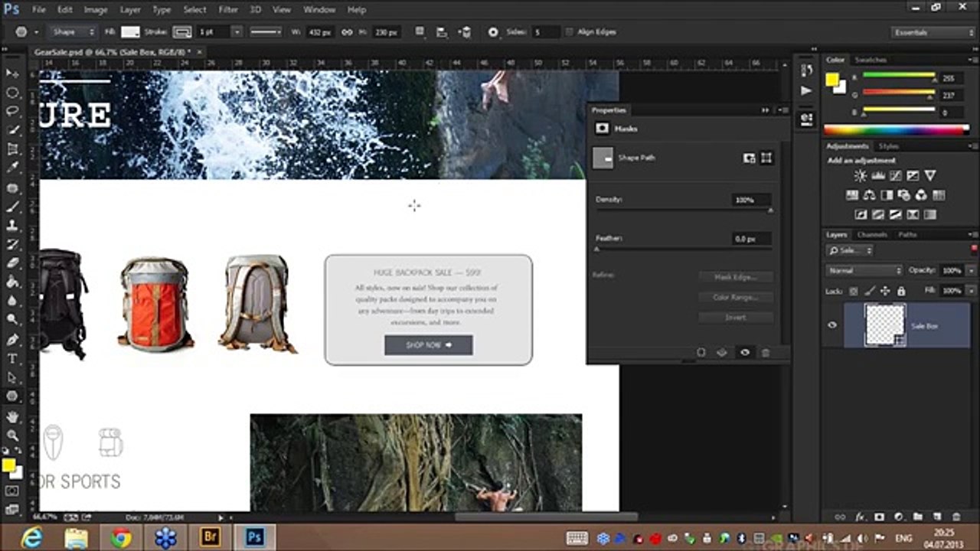Open the Filter menu
This screenshot has height=551, width=980.
228,10
